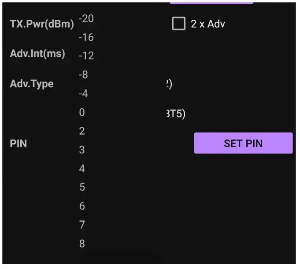Choose -16 dBm from the dropdown list
The width and height of the screenshot is (300, 269).
pos(86,37)
